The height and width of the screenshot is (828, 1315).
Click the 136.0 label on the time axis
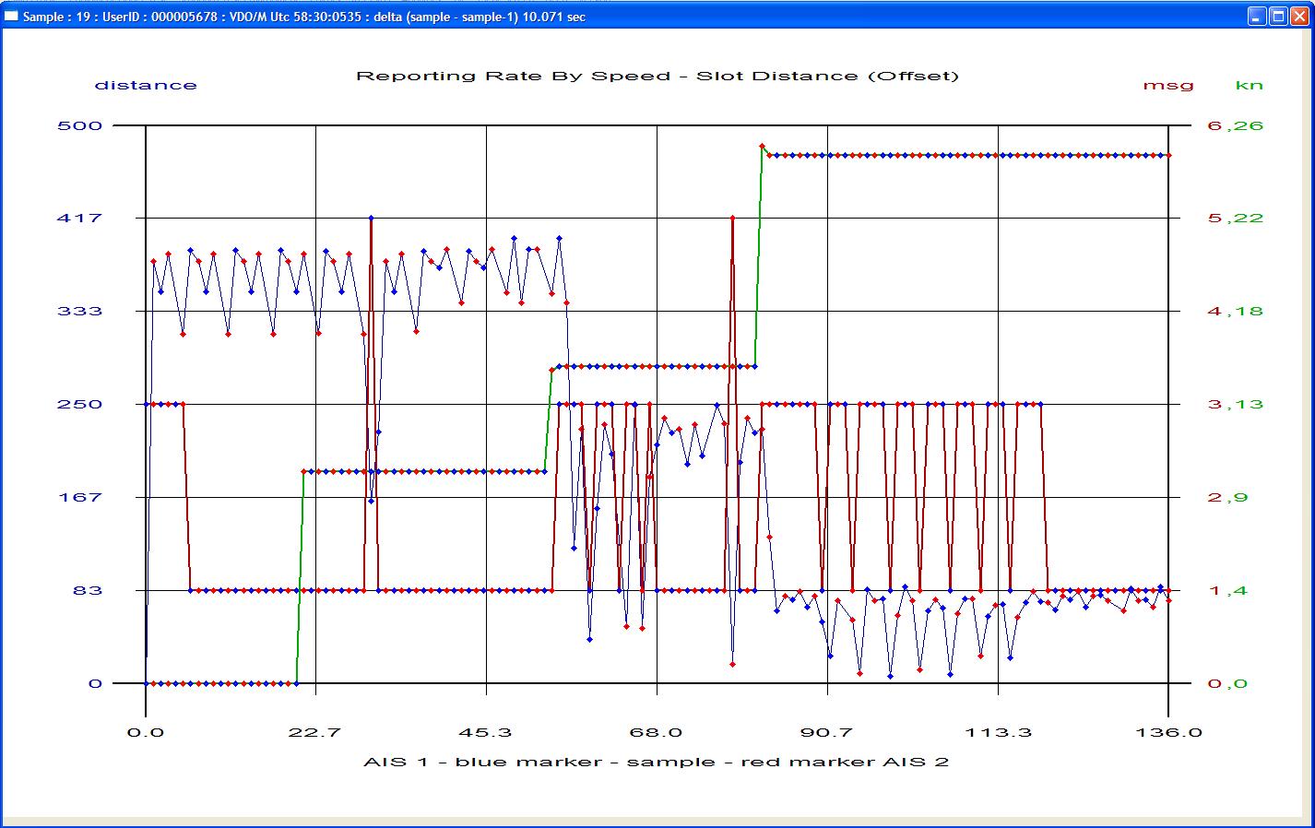(1167, 732)
